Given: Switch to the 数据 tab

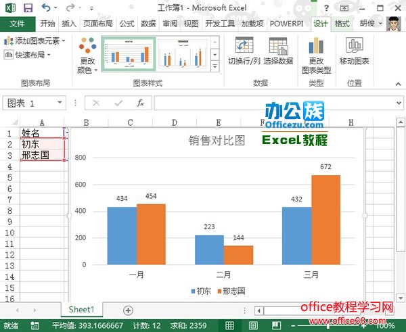Looking at the screenshot, I should [x=148, y=24].
